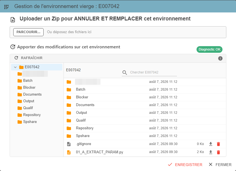Click Documents folder icon in file list
Viewport: 236px width, 171px height.
click(x=69, y=105)
